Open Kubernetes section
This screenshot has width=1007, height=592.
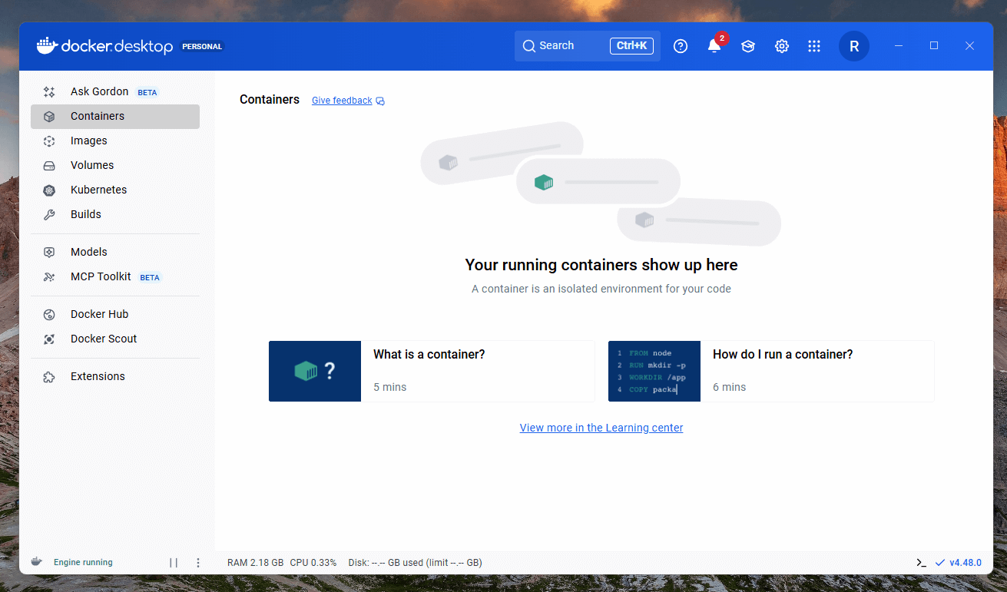click(x=115, y=190)
